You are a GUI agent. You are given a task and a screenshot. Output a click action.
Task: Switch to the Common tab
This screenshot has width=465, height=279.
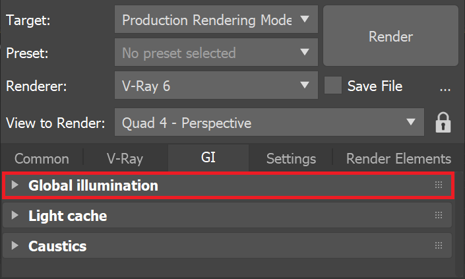click(42, 158)
